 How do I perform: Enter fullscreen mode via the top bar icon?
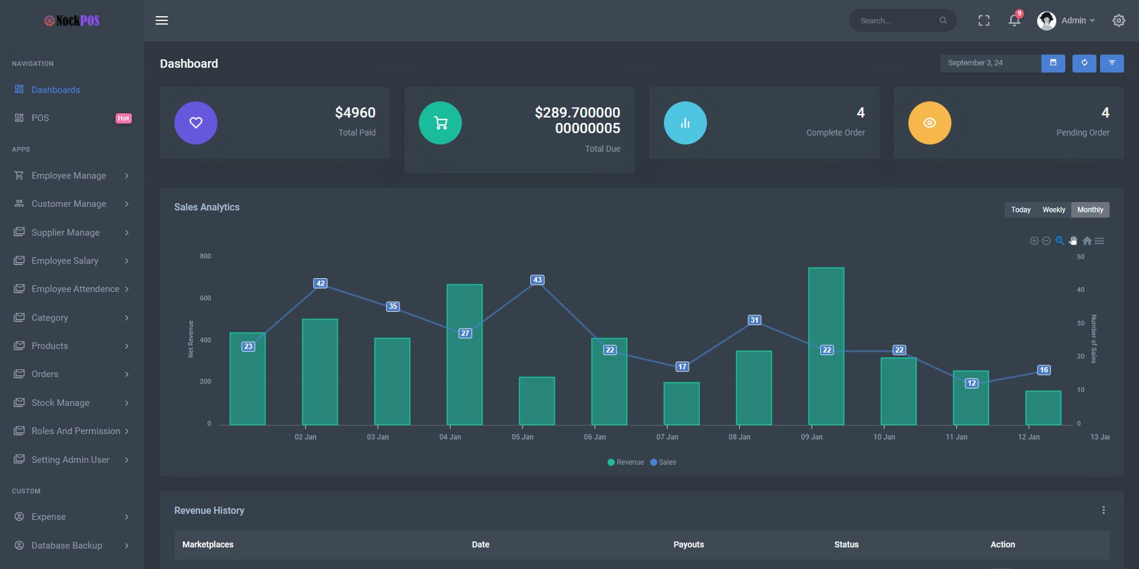pos(984,20)
